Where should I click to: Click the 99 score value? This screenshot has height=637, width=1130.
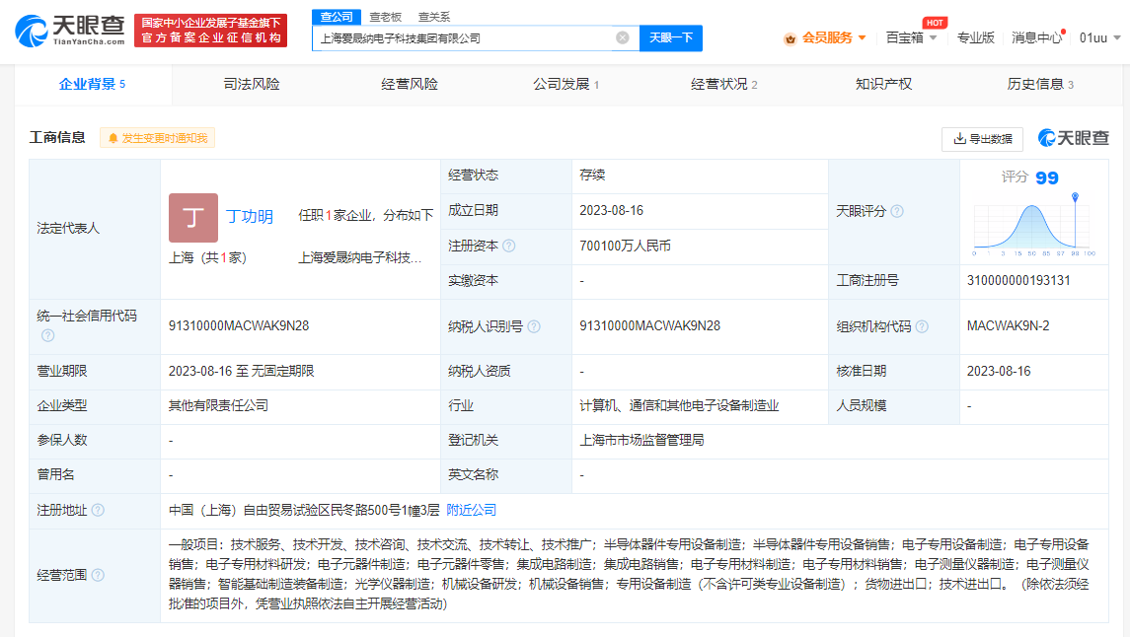click(x=1046, y=177)
